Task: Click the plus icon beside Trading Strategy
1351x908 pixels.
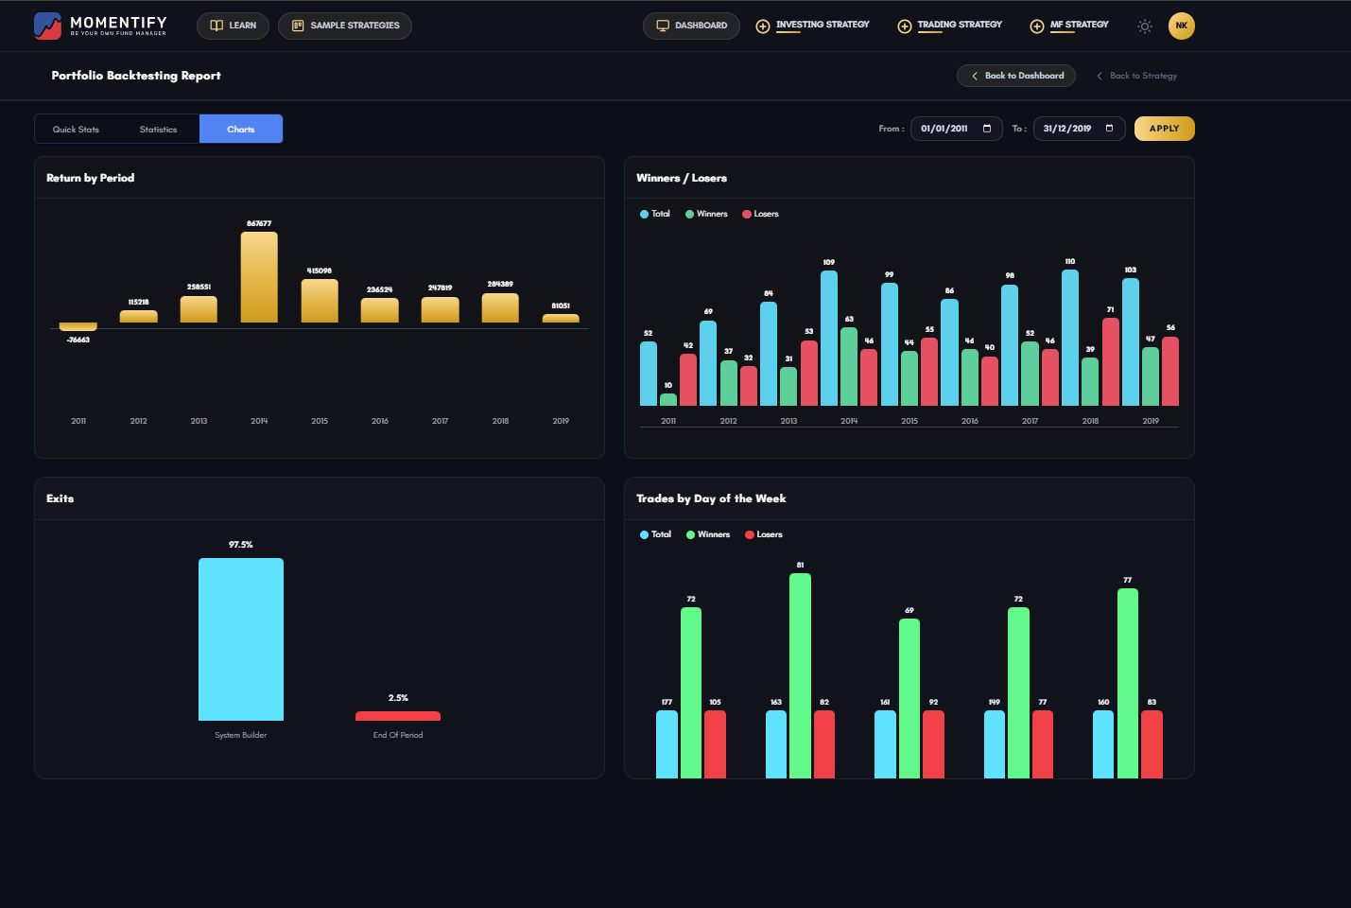Action: pos(905,26)
